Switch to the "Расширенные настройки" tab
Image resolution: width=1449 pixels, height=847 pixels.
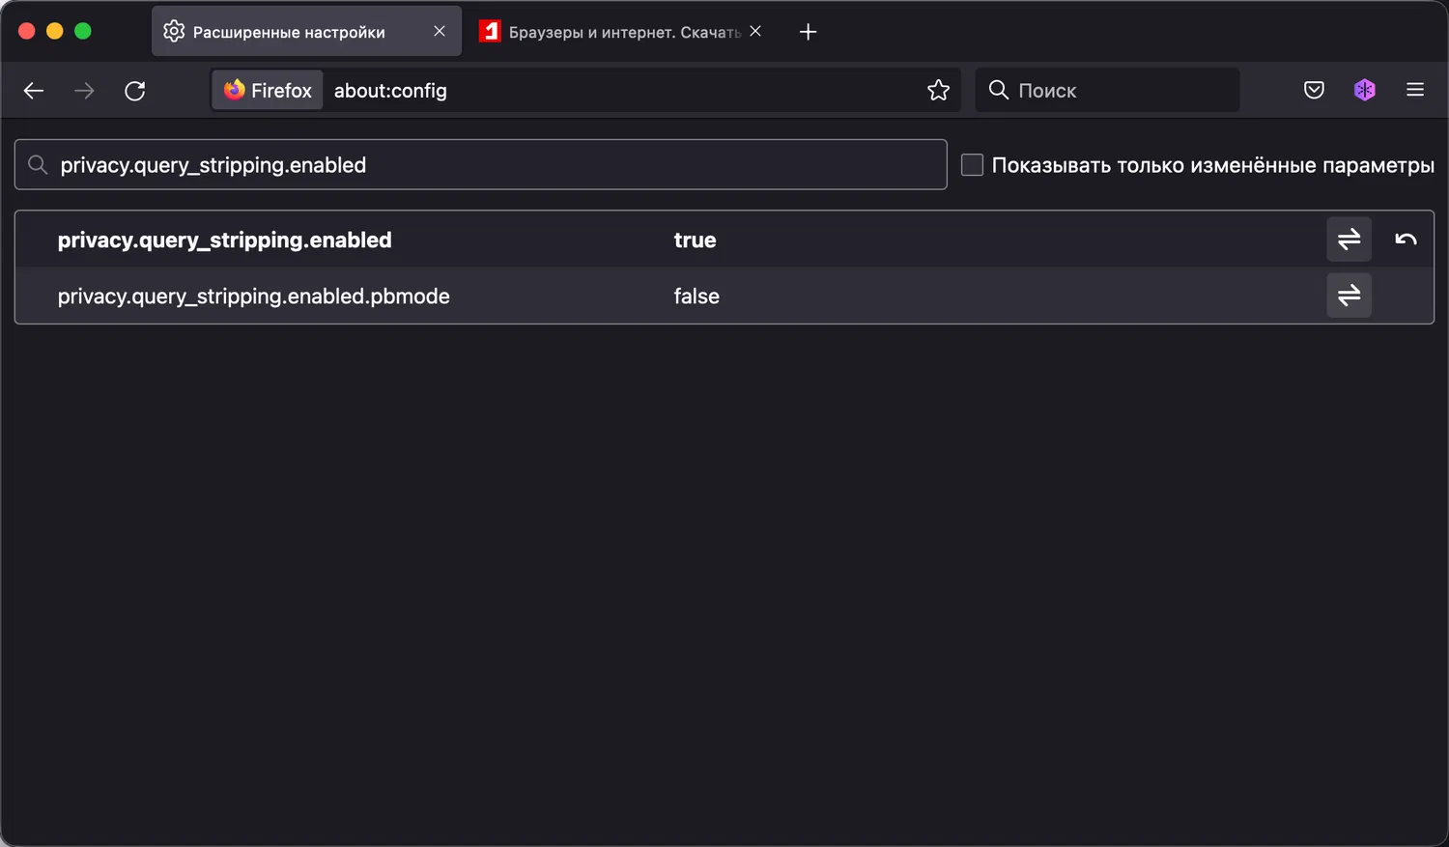[289, 32]
